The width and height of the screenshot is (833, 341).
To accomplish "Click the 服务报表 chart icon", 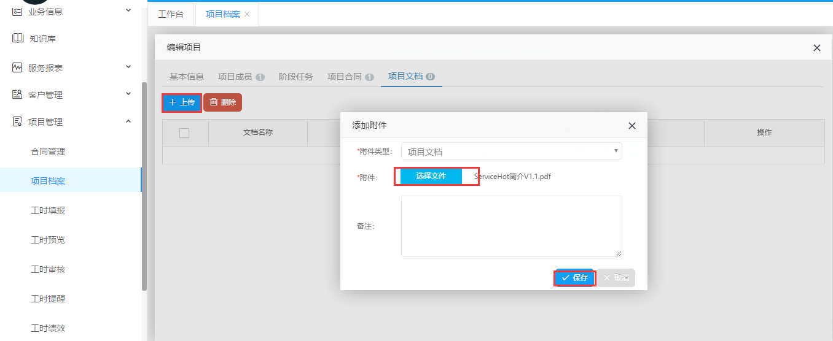I will click(x=17, y=67).
